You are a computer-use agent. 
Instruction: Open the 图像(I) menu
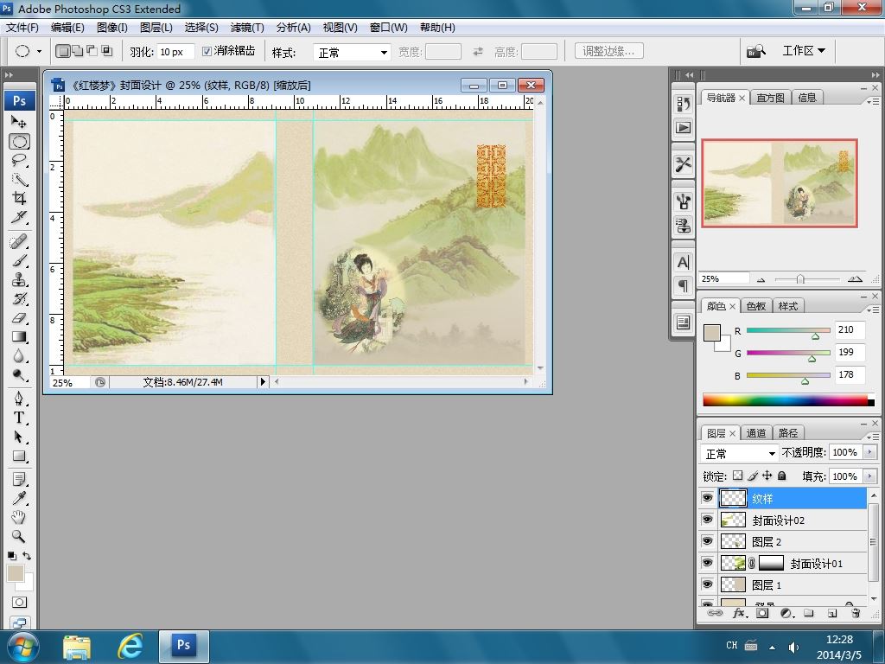point(111,28)
